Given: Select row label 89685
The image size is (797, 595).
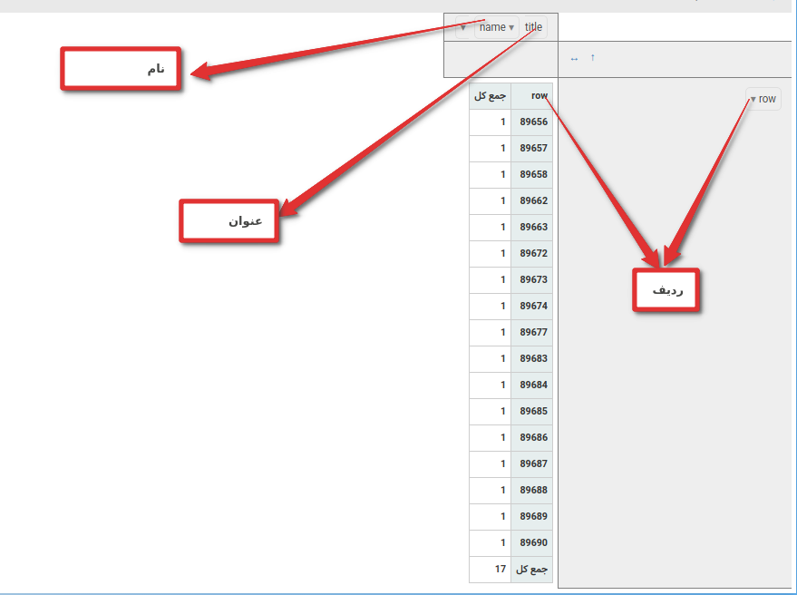Looking at the screenshot, I should pyautogui.click(x=531, y=412).
